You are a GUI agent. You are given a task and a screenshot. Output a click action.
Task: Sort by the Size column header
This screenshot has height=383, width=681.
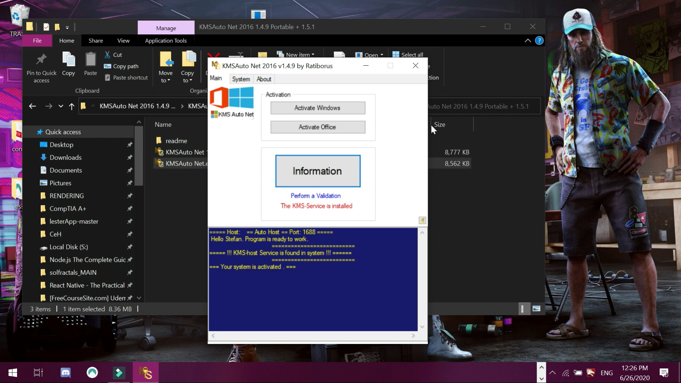[x=440, y=124]
